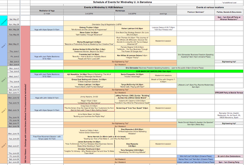Select the 'Premium Seminars*' header cell
The image size is (244, 165).
[196, 12]
